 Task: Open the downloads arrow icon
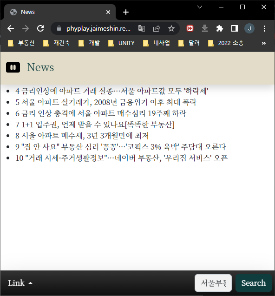205,28
